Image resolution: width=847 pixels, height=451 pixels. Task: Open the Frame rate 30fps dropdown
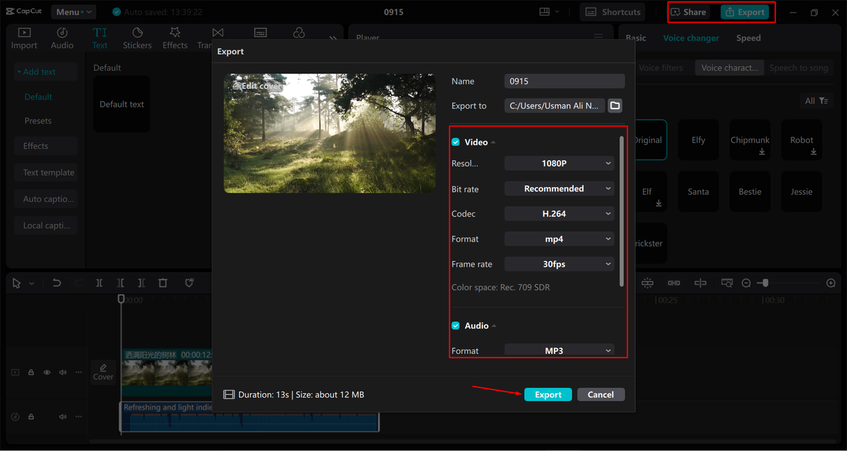(x=559, y=264)
